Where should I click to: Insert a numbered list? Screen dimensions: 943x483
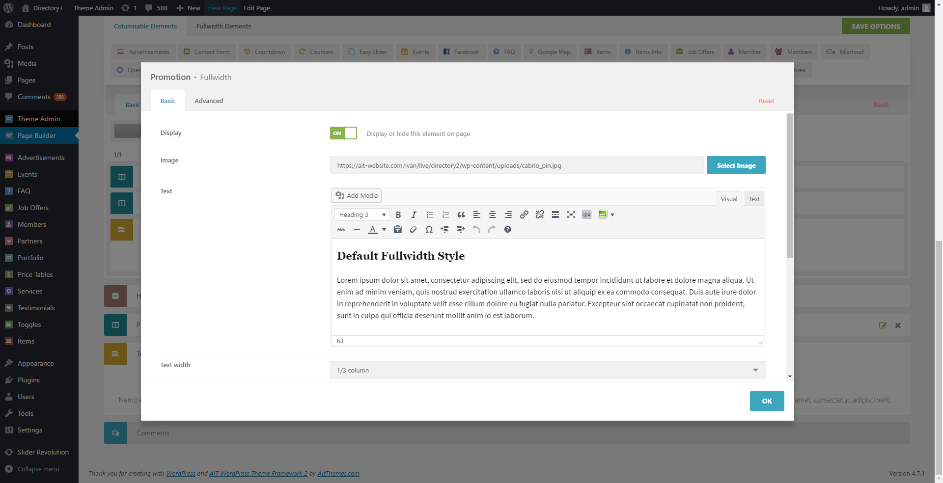click(445, 215)
